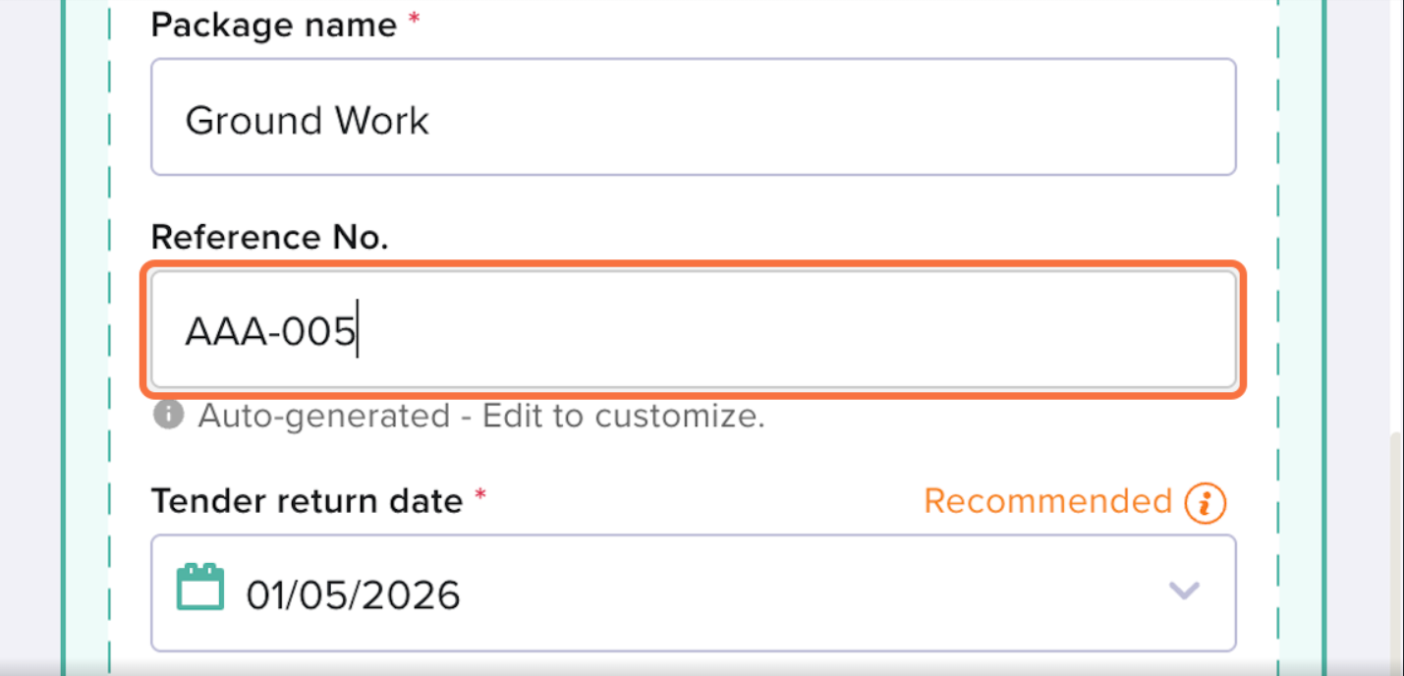Click the Auto-generated helper text

[481, 417]
